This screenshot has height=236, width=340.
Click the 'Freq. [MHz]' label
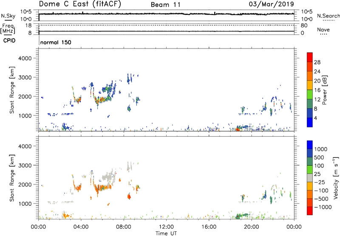(8, 29)
